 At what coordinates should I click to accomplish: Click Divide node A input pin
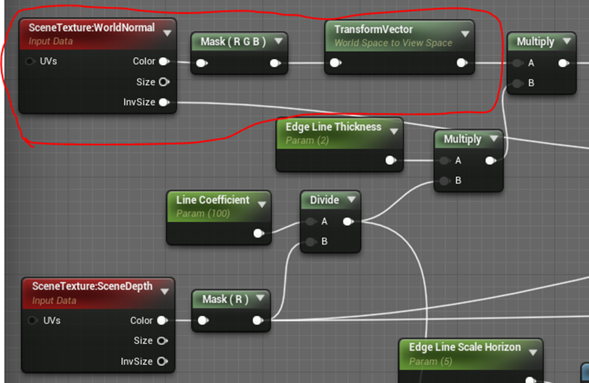[311, 221]
